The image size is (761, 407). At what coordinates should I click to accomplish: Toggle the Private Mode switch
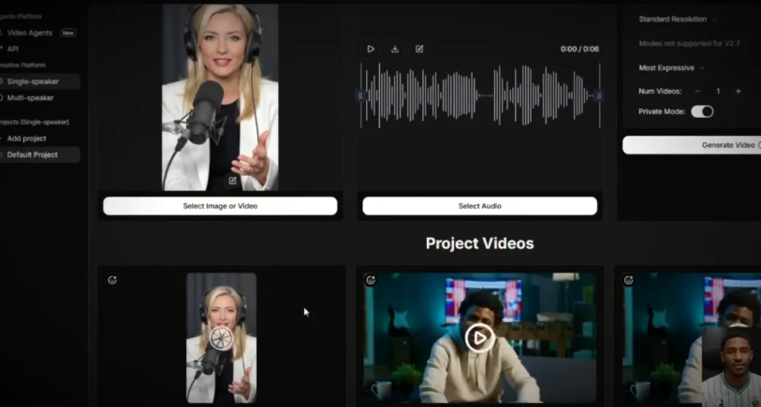point(701,111)
